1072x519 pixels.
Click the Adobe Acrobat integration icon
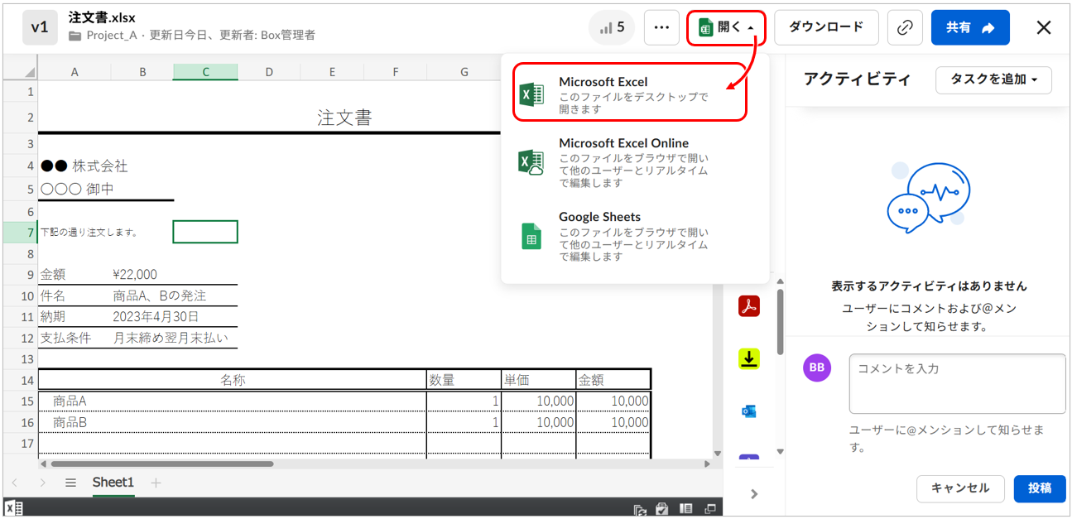point(749,305)
